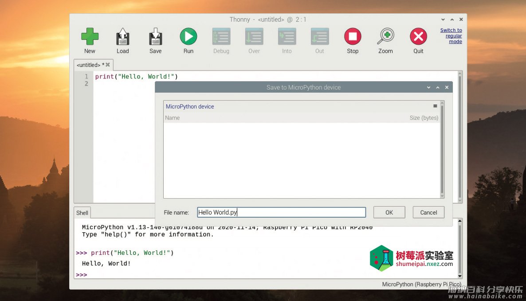Viewport: 526px width, 301px height.
Task: Click line number 2 in editor gutter
Action: [x=86, y=84]
